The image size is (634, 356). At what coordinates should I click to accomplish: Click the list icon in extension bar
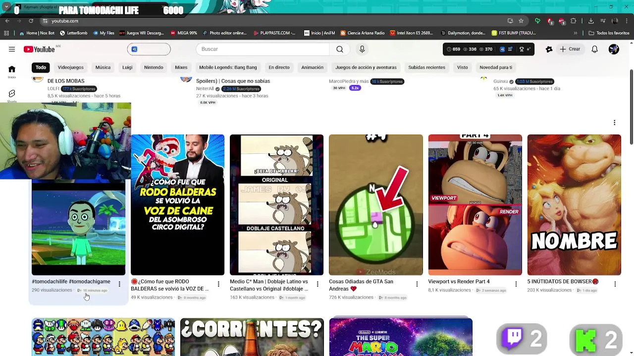(x=510, y=49)
